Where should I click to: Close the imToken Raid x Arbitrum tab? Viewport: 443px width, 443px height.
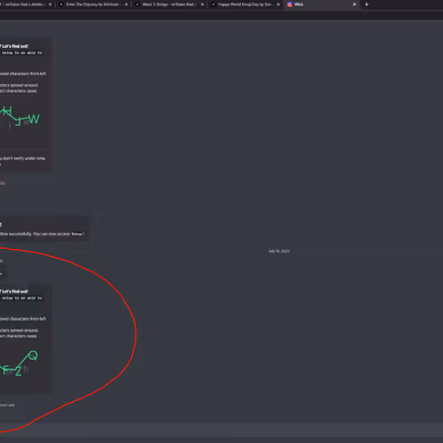tap(51, 4)
